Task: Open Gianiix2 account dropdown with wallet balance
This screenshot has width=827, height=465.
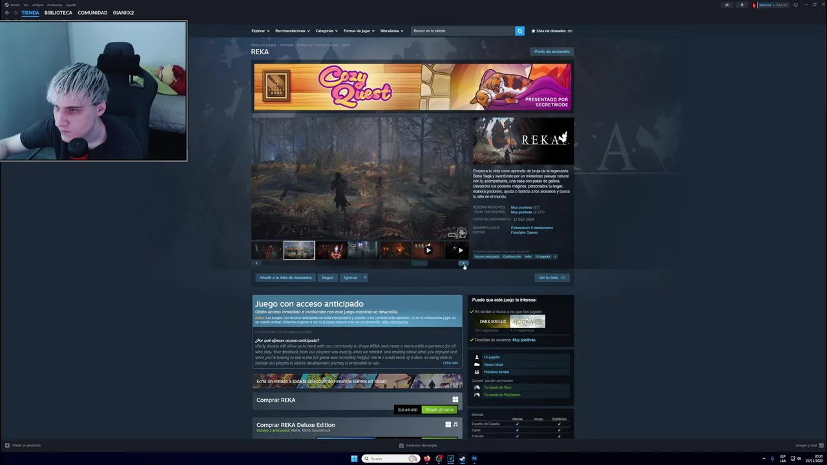Action: point(773,5)
